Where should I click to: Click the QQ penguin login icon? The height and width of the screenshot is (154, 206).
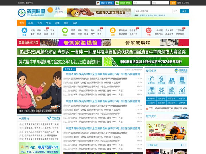[x=98, y=3]
